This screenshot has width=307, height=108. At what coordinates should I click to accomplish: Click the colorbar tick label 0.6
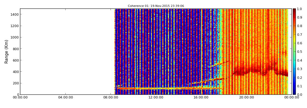click(300, 43)
